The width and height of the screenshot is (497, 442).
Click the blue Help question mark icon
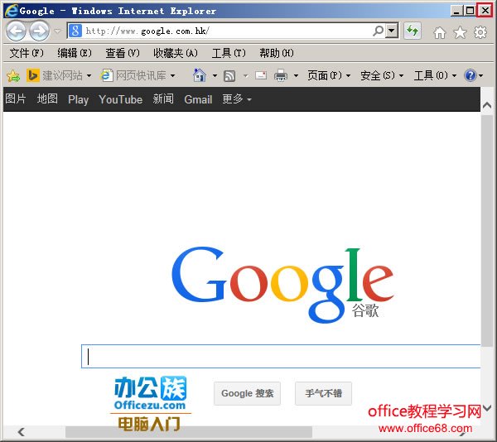470,75
